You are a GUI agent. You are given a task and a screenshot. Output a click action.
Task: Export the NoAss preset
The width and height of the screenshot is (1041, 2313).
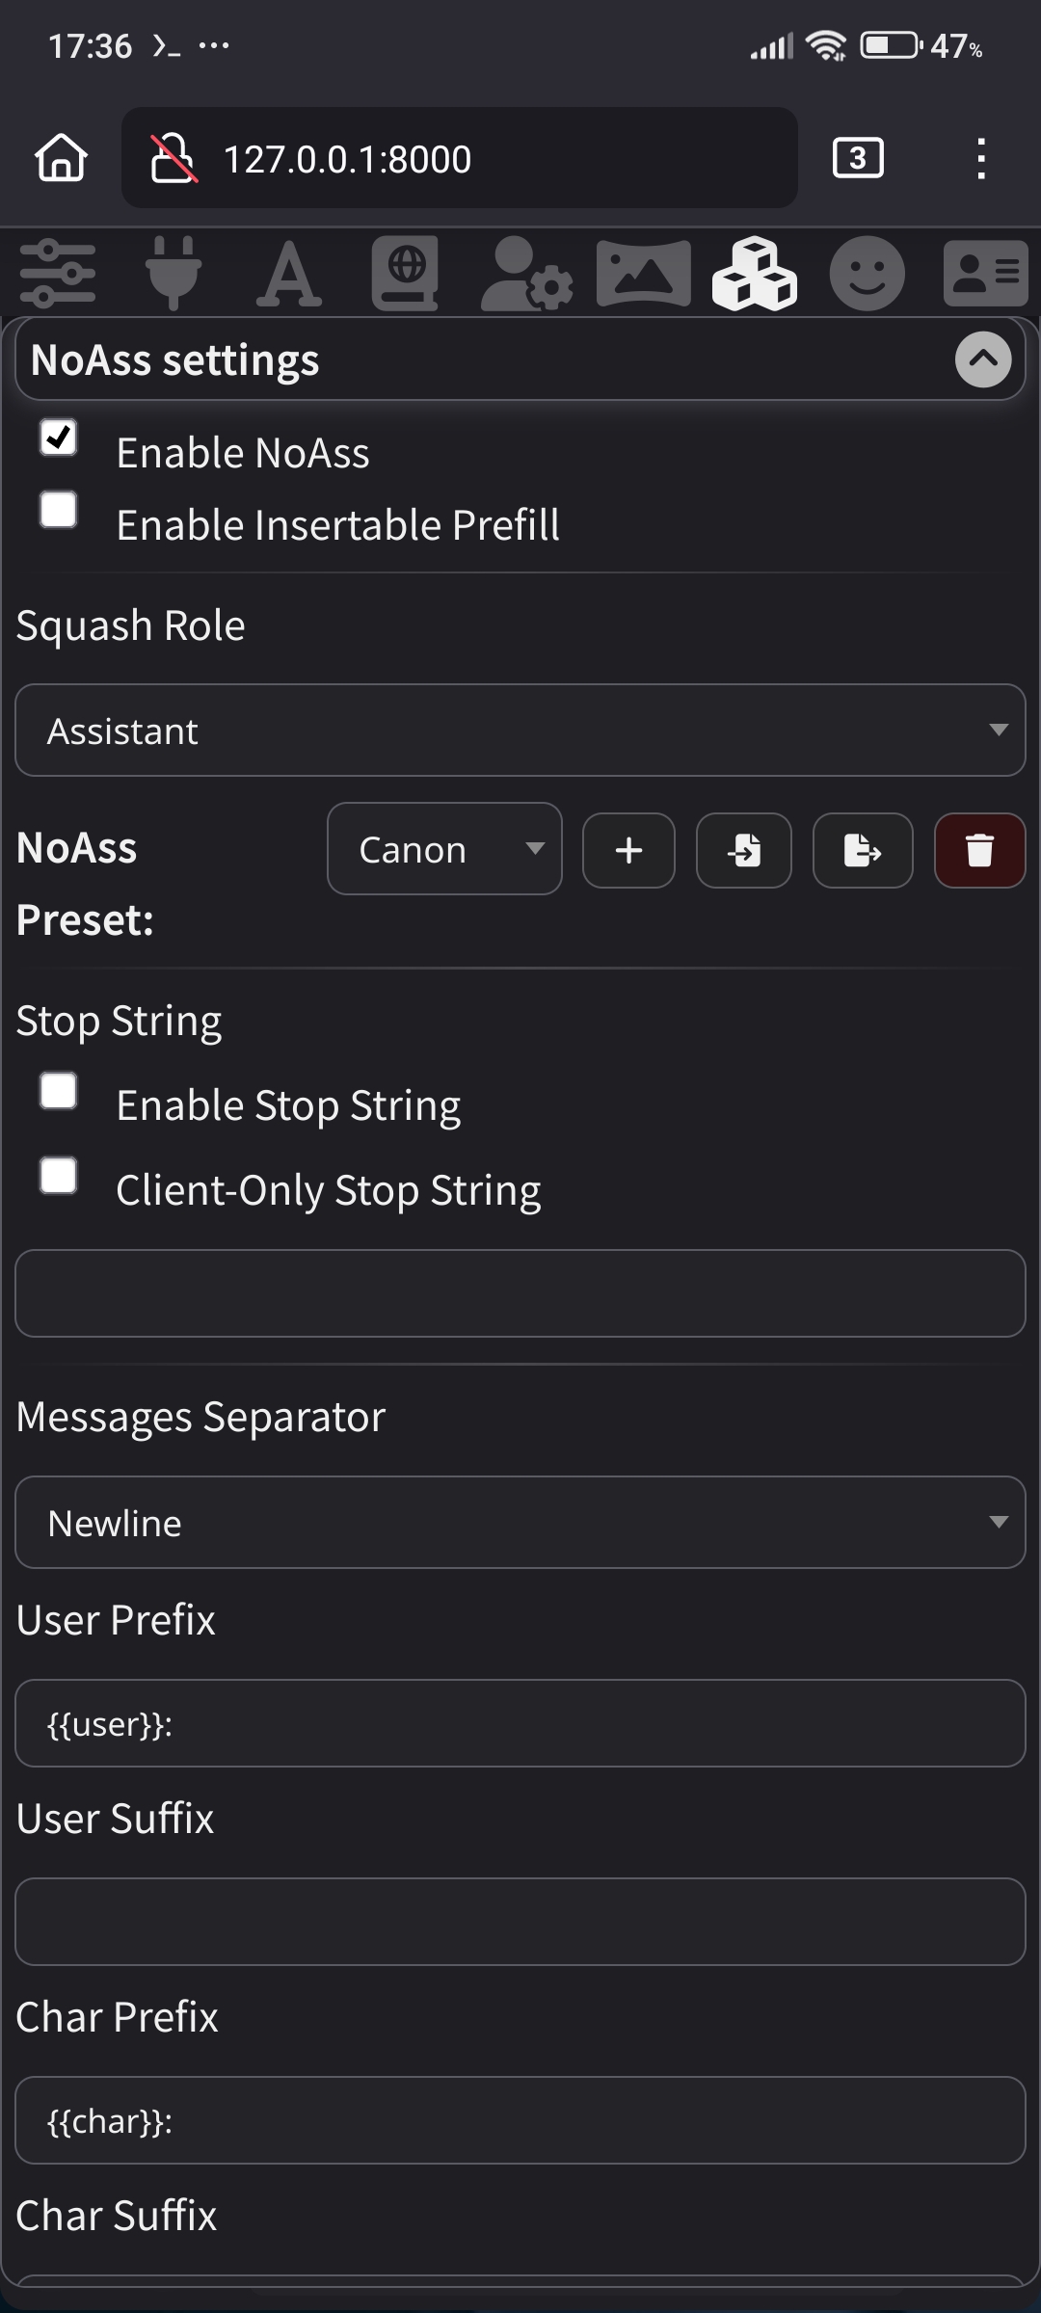863,850
